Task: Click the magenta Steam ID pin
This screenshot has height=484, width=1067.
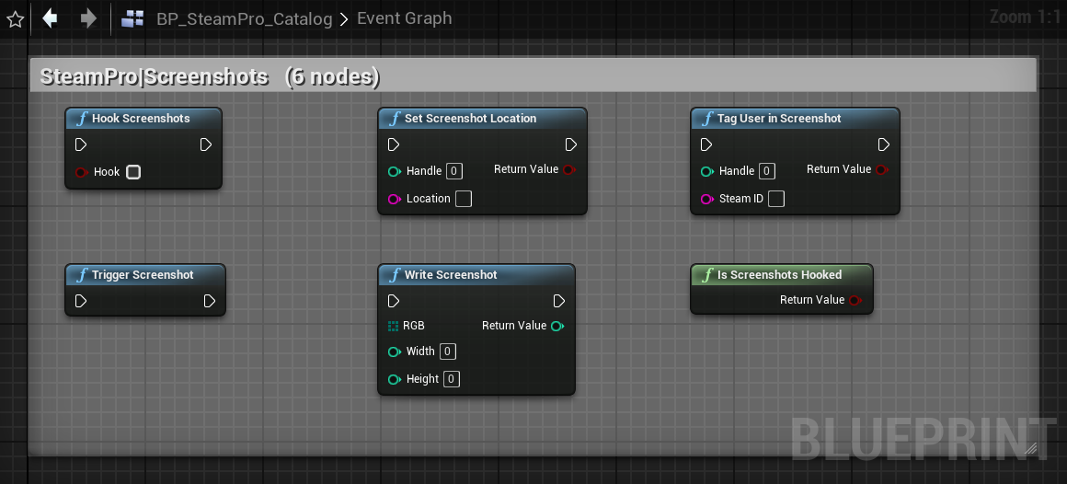Action: click(707, 199)
